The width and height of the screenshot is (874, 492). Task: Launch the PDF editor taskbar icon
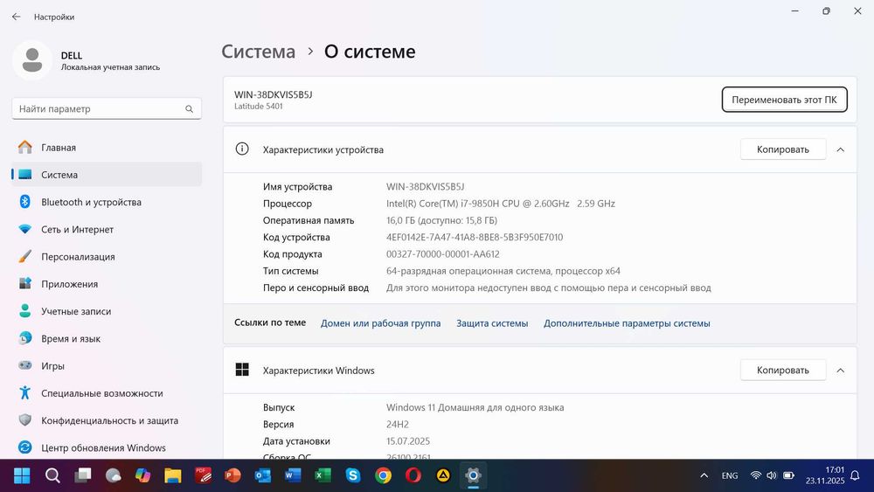203,475
